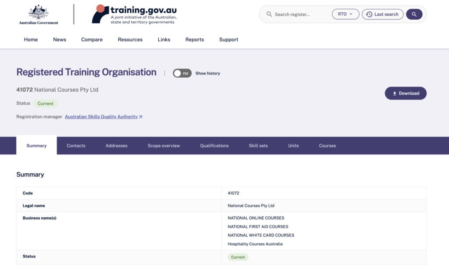Switch to the Scope overview tab
This screenshot has height=265, width=449.
164,146
